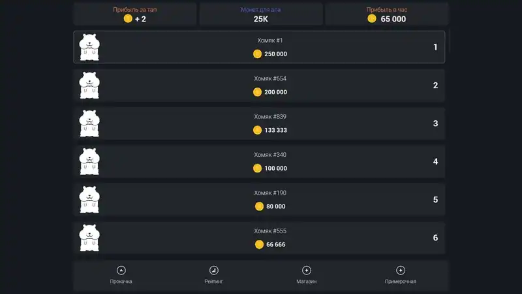The image size is (522, 294).
Task: Open the Магазин shop icon
Action: (306, 270)
